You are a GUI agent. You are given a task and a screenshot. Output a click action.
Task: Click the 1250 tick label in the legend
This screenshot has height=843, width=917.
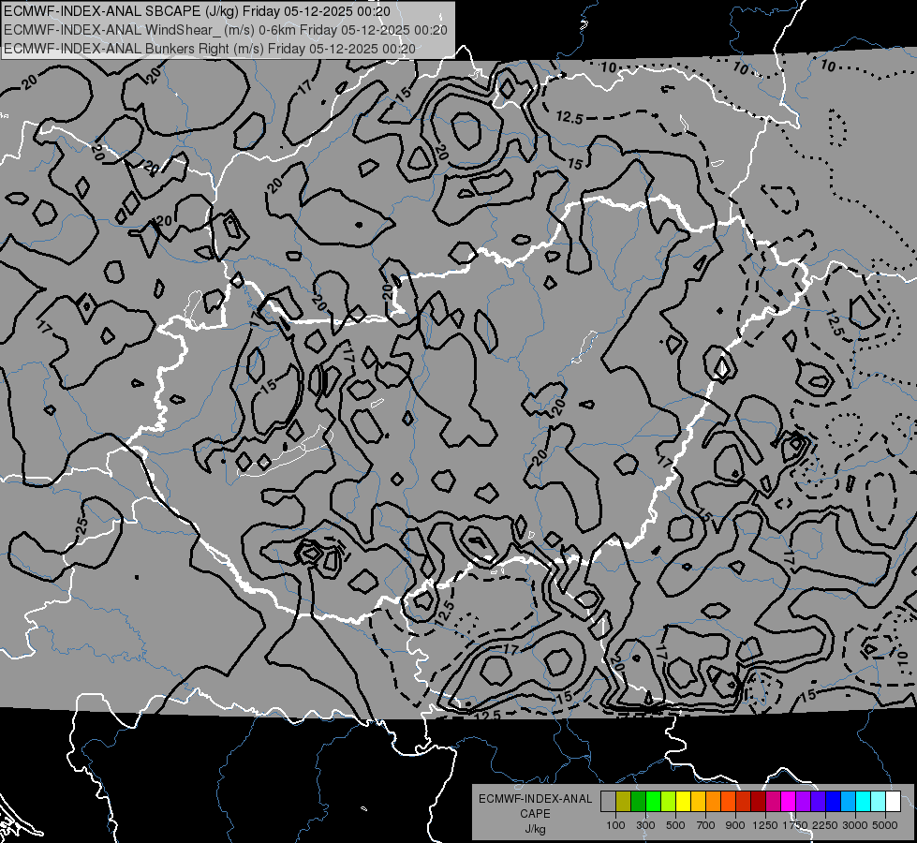click(x=765, y=825)
